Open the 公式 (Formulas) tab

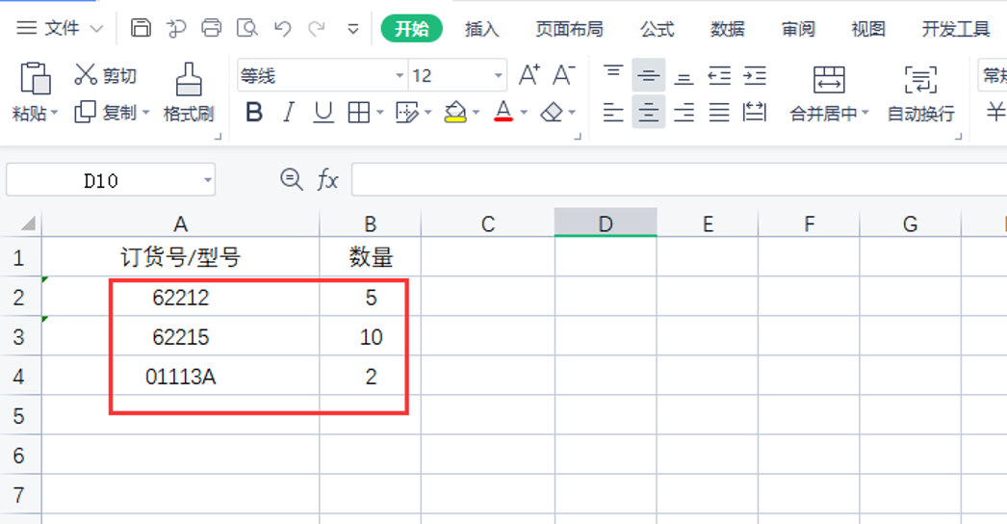657,29
